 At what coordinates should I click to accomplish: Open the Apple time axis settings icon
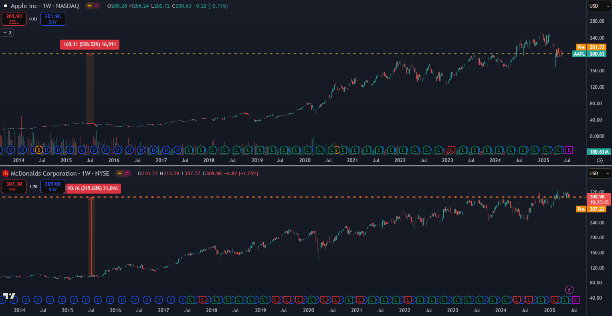(x=600, y=160)
